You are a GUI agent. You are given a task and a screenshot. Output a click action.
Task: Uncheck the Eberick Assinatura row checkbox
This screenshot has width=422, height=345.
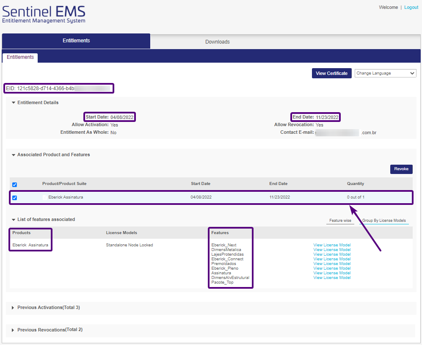pyautogui.click(x=14, y=198)
